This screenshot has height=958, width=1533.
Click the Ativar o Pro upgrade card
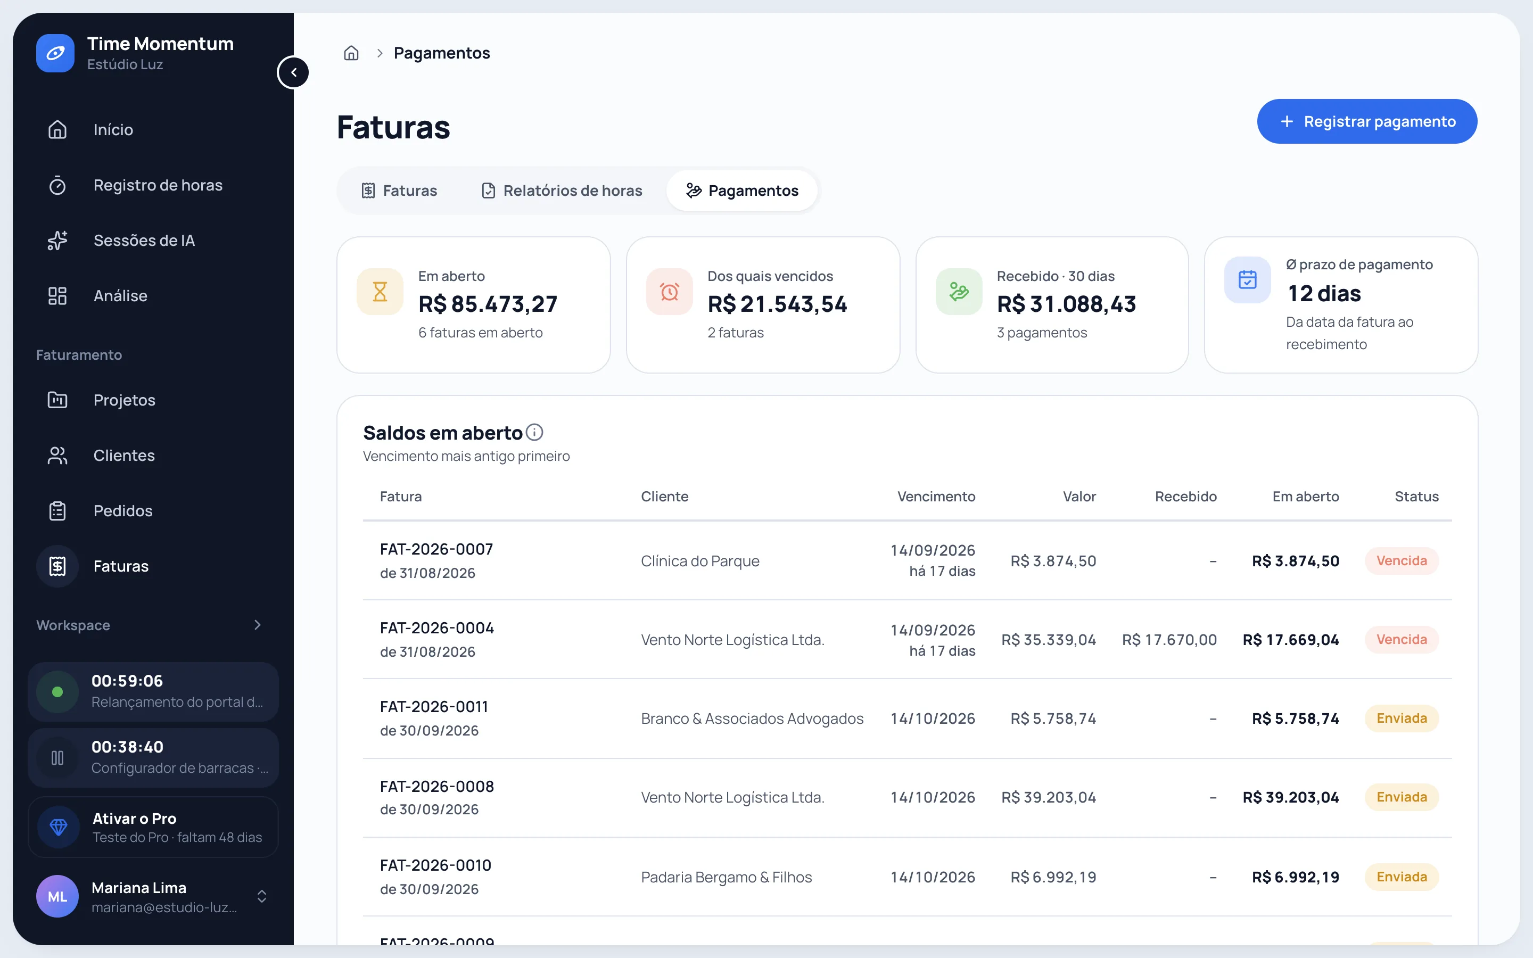[x=153, y=827]
